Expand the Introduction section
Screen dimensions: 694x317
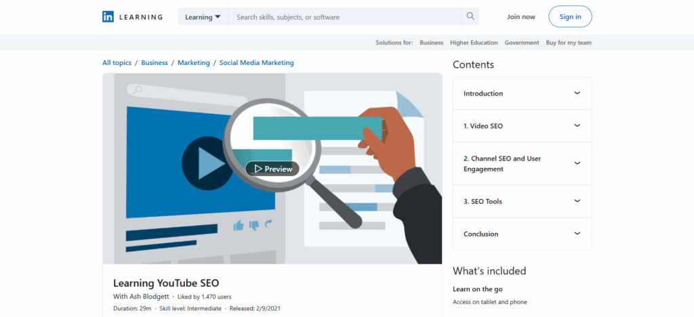tap(577, 93)
